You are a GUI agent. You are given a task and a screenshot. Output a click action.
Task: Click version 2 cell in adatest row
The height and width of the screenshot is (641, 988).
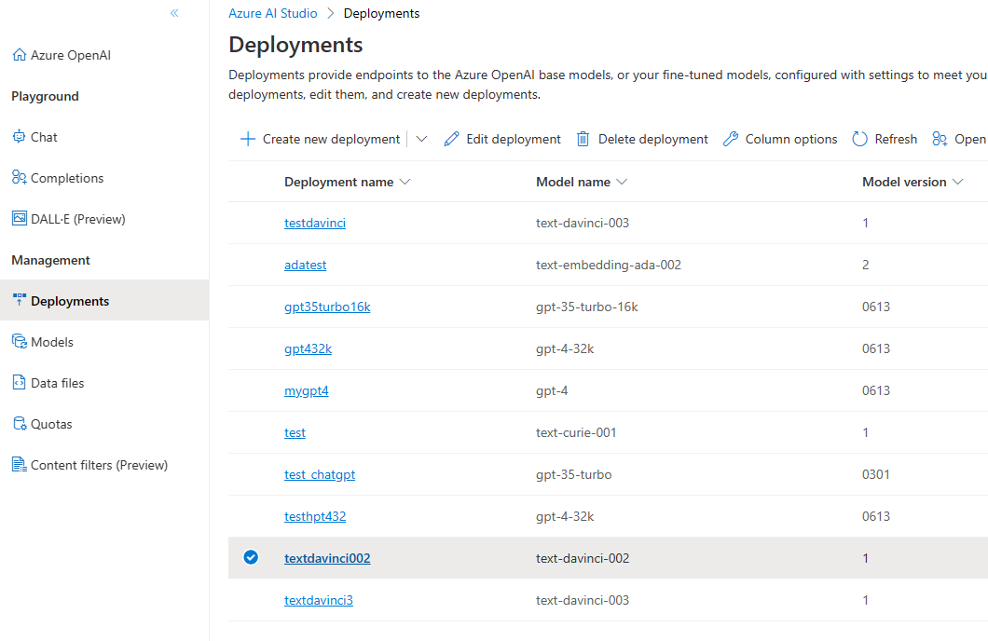point(865,265)
